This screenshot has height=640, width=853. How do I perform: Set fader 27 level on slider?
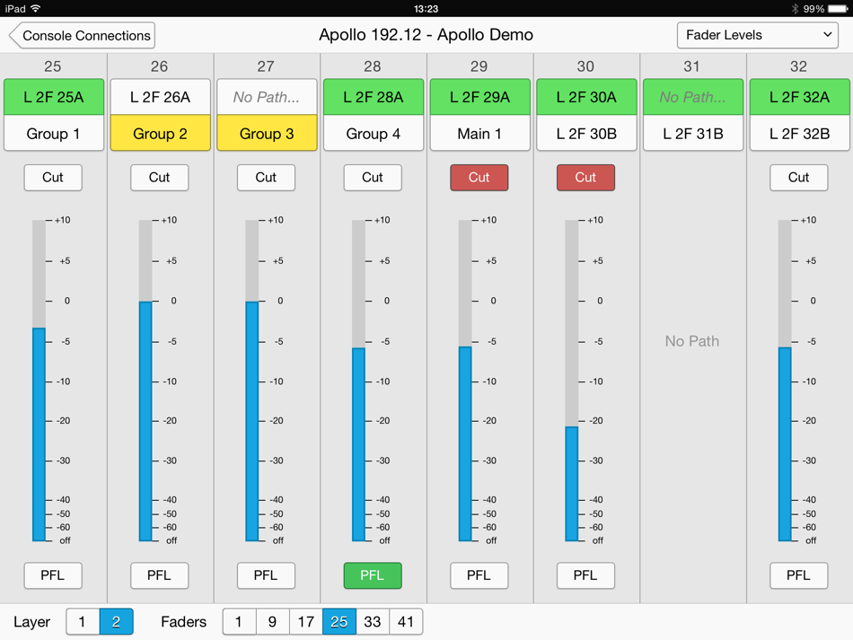click(252, 381)
